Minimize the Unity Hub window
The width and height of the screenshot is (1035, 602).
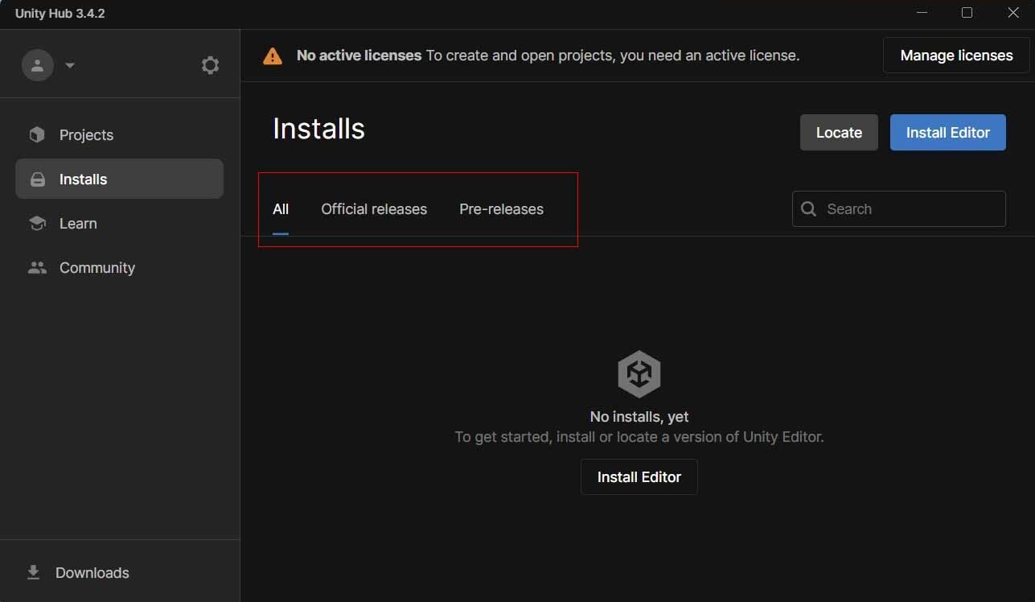[x=921, y=13]
